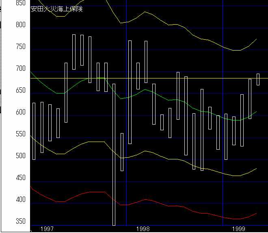Click the 850 price axis label
This screenshot has width=268, height=233.
pos(20,3)
